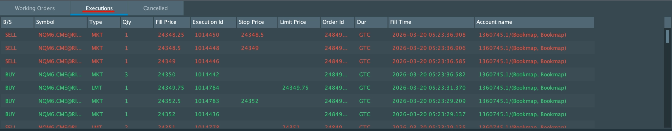Screen dimensions: 672x131
Task: Select execution row with Id 1014436
Action: tap(207, 114)
